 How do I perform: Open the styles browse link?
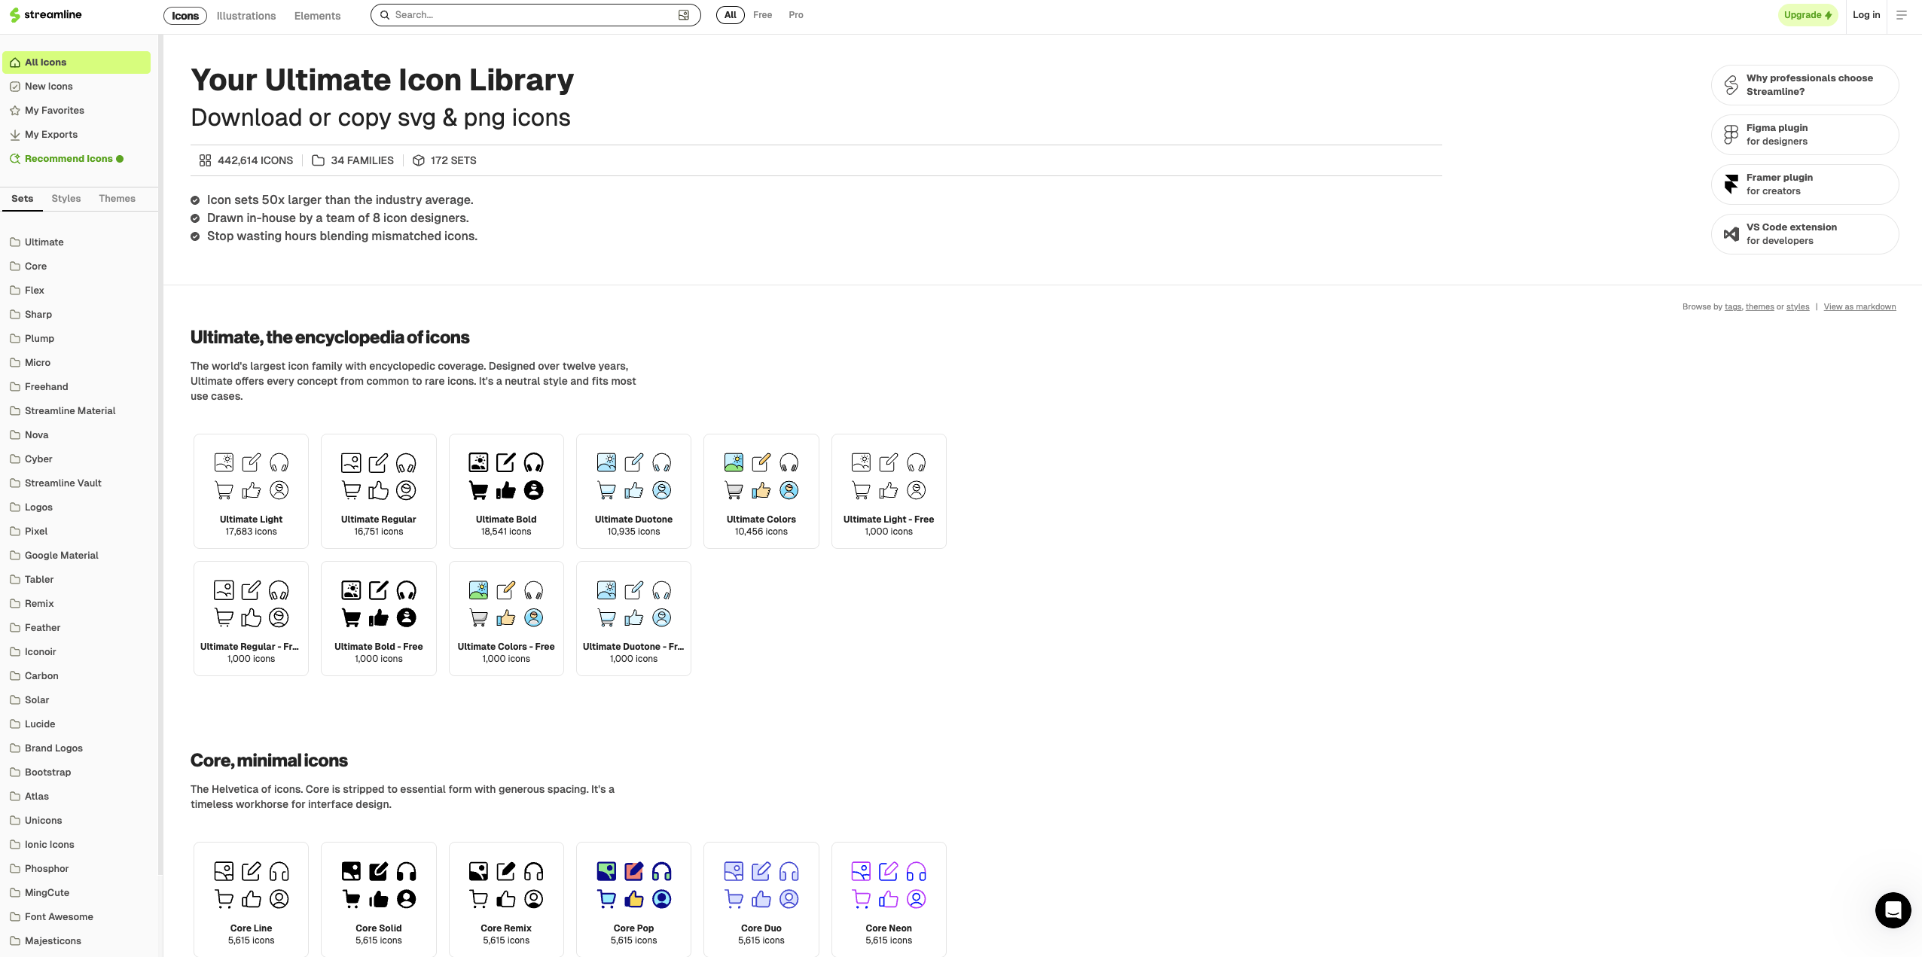point(1798,307)
